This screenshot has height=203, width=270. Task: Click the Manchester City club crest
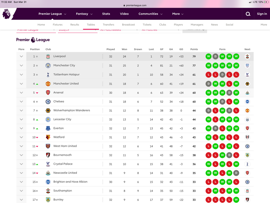coord(48,66)
